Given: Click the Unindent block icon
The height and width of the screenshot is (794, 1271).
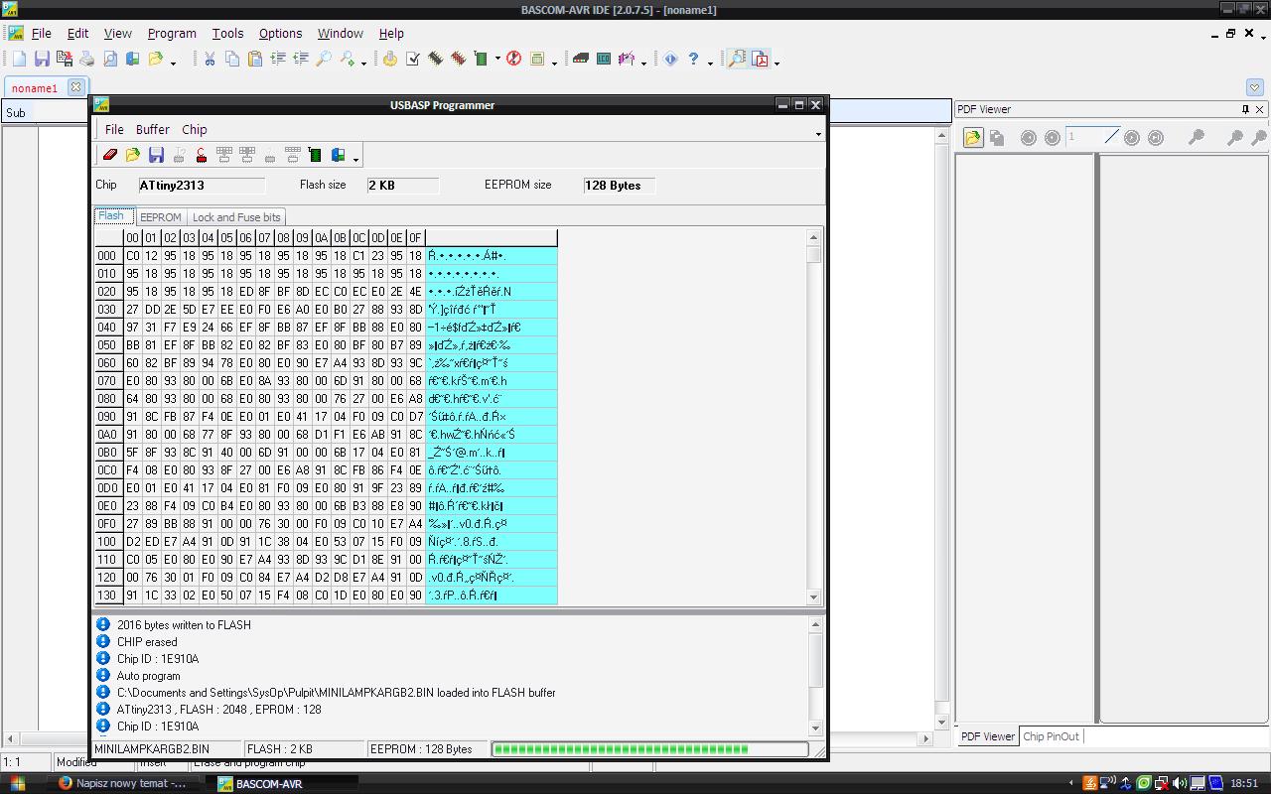Looking at the screenshot, I should (301, 60).
